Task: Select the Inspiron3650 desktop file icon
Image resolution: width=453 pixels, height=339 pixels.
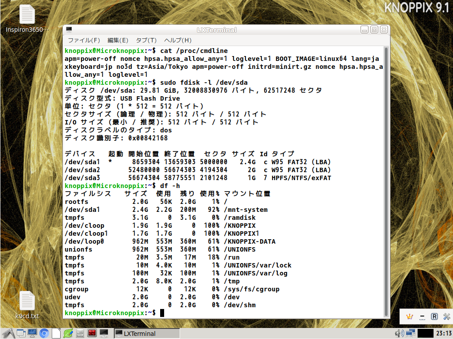Action: coord(27,19)
